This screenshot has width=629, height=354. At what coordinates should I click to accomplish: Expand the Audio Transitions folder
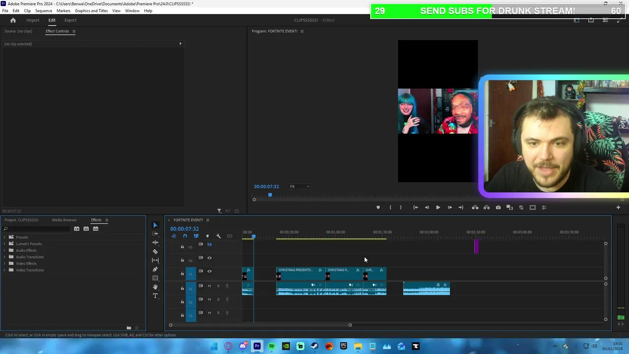pyautogui.click(x=5, y=257)
